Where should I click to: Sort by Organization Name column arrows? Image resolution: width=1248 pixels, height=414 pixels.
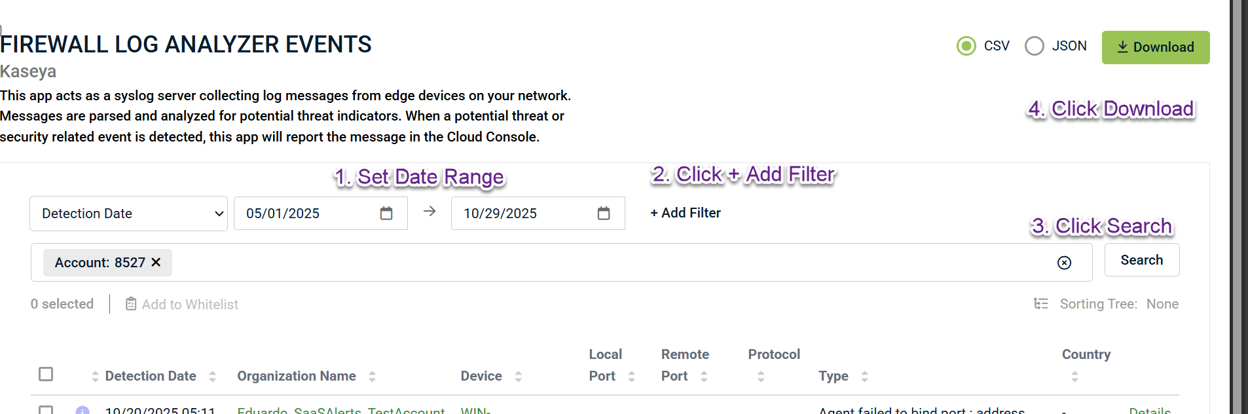pyautogui.click(x=372, y=376)
